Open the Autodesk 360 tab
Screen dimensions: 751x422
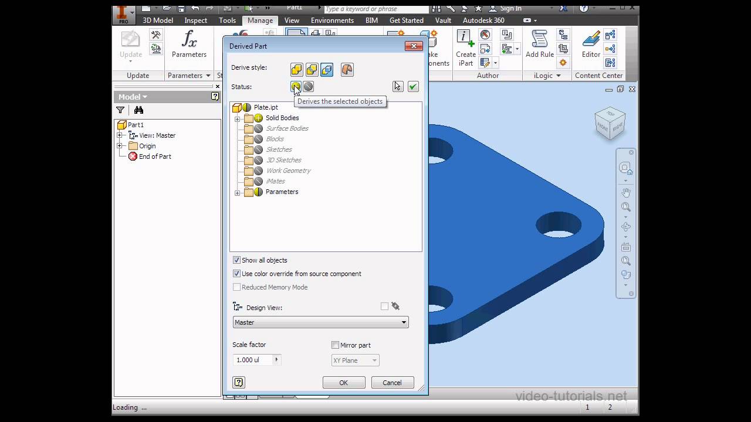[483, 20]
